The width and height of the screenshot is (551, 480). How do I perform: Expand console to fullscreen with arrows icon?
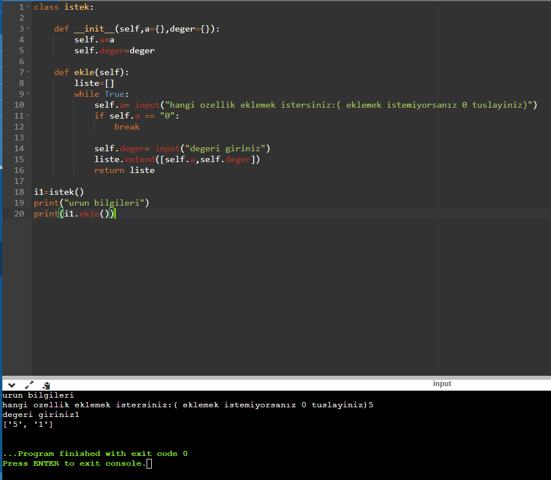coord(29,385)
